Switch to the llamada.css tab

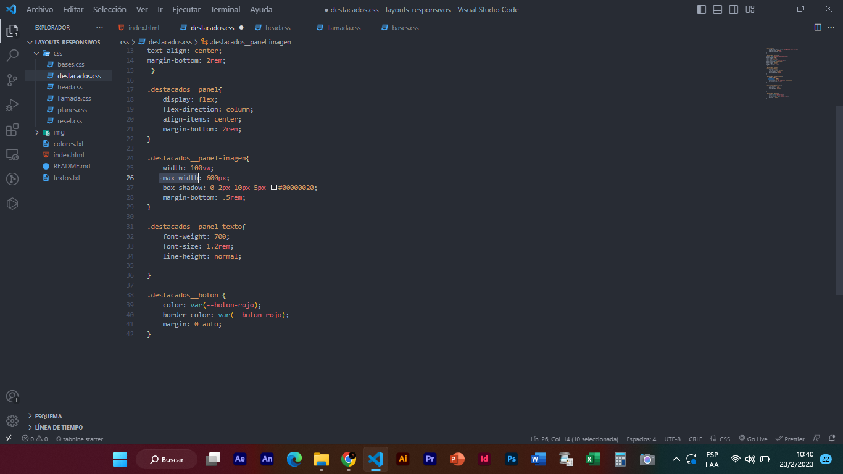tap(339, 27)
